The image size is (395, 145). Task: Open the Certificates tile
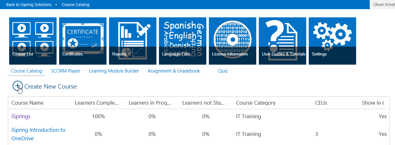(83, 41)
